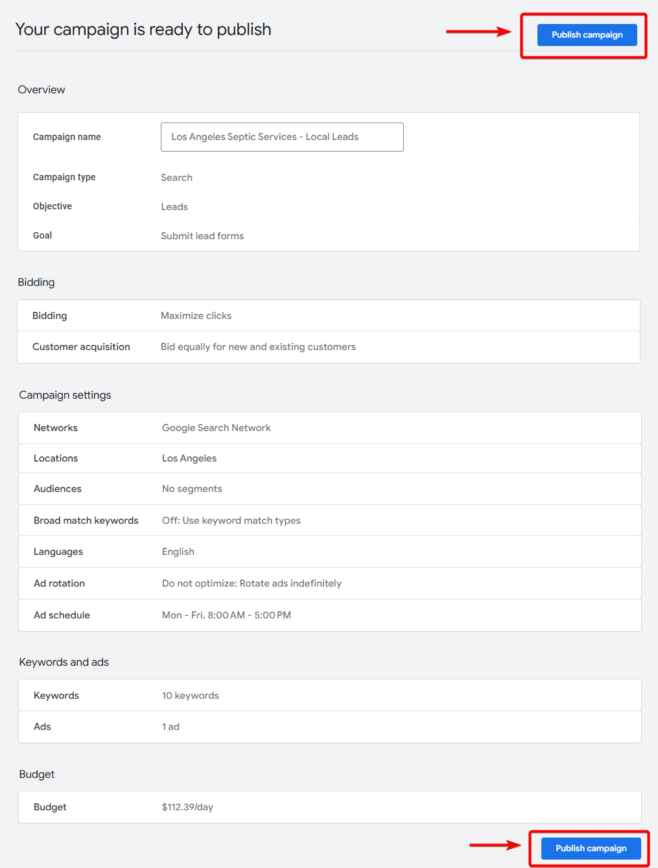Image resolution: width=658 pixels, height=868 pixels.
Task: Click the 'Your campaign is ready to publish' heading
Action: pyautogui.click(x=143, y=30)
